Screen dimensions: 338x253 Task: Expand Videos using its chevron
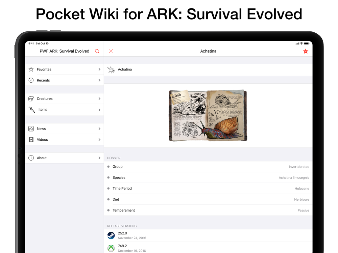99,140
